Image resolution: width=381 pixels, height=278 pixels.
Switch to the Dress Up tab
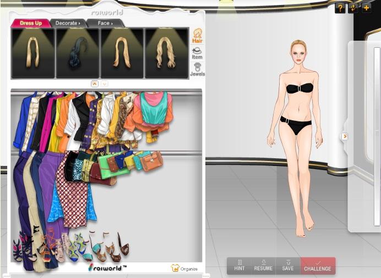[31, 23]
